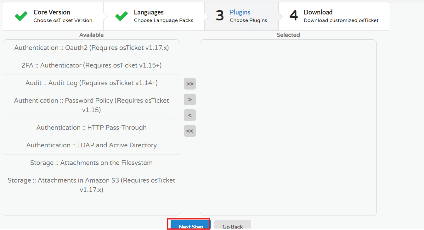Image resolution: width=424 pixels, height=230 pixels.
Task: Click the Next Step button
Action: [191, 225]
